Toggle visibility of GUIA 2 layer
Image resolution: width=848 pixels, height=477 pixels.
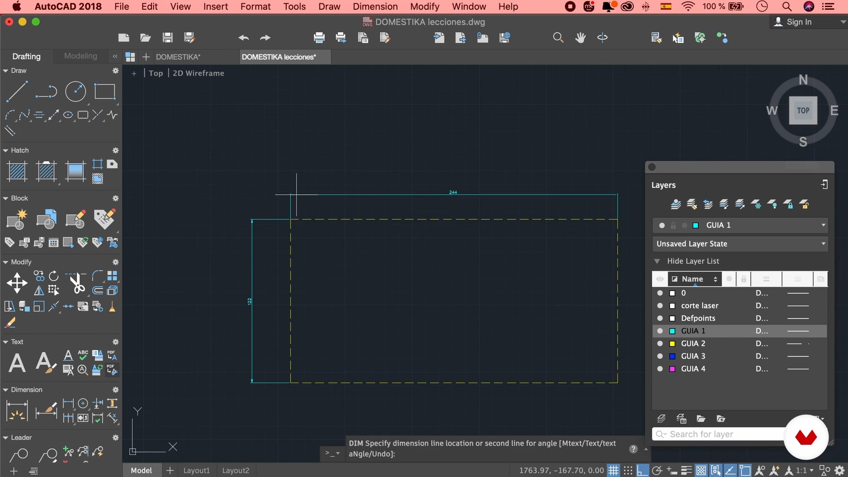[x=660, y=344]
